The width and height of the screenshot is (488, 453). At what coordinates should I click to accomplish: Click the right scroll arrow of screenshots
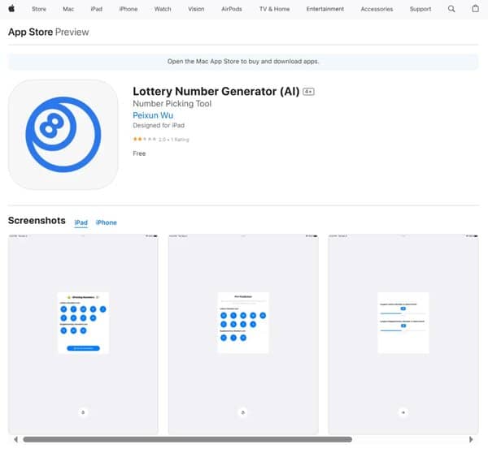click(x=471, y=439)
